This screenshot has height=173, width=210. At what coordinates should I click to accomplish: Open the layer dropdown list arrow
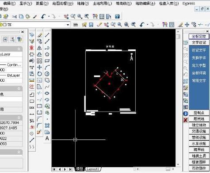click(x=68, y=25)
